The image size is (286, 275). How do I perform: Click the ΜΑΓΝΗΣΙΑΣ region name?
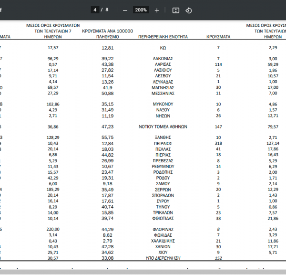163,87
